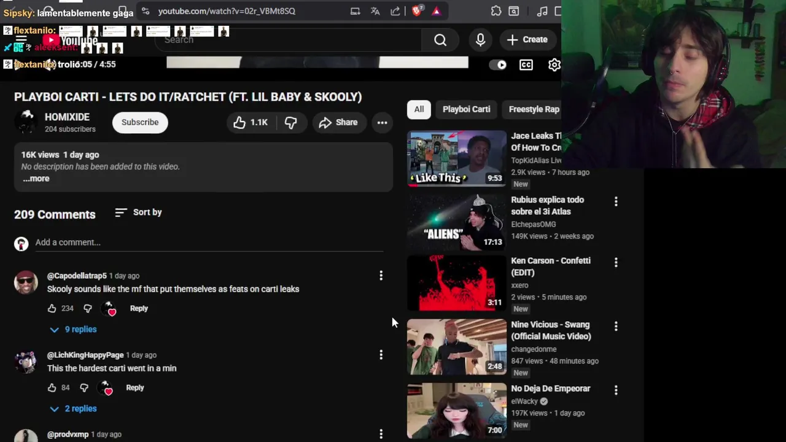Viewport: 786px width, 442px height.
Task: Like the @LichKingHappyPage comment
Action: click(x=52, y=387)
